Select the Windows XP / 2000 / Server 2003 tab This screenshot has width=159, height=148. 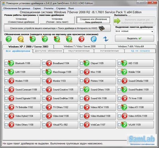coord(28,47)
